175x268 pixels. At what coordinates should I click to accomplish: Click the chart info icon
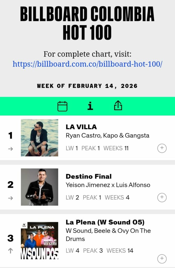click(x=90, y=106)
